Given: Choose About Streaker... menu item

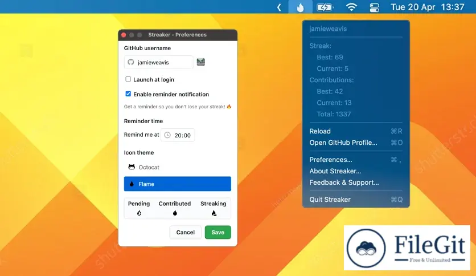Looking at the screenshot, I should pos(356,171).
